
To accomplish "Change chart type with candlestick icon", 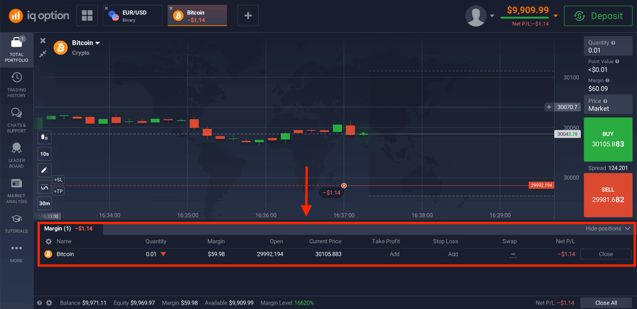I will 45,137.
